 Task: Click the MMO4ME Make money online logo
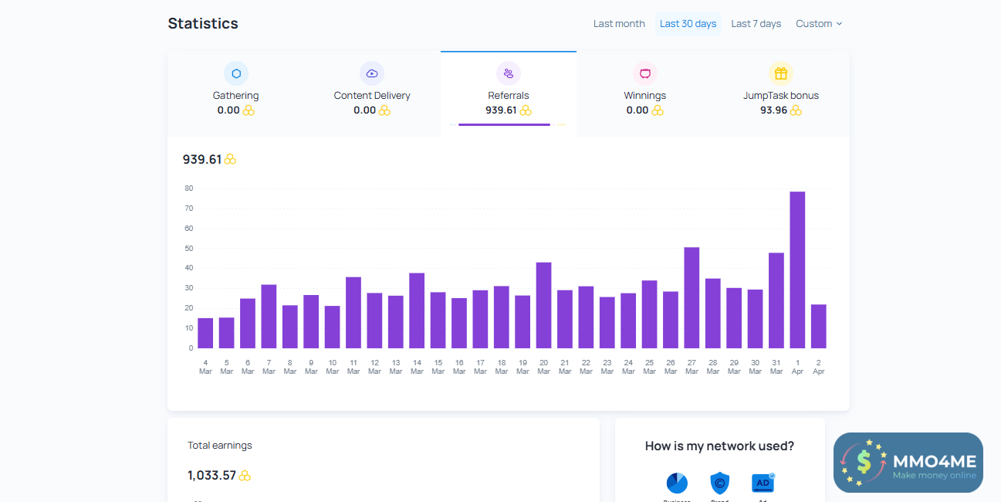pos(908,463)
